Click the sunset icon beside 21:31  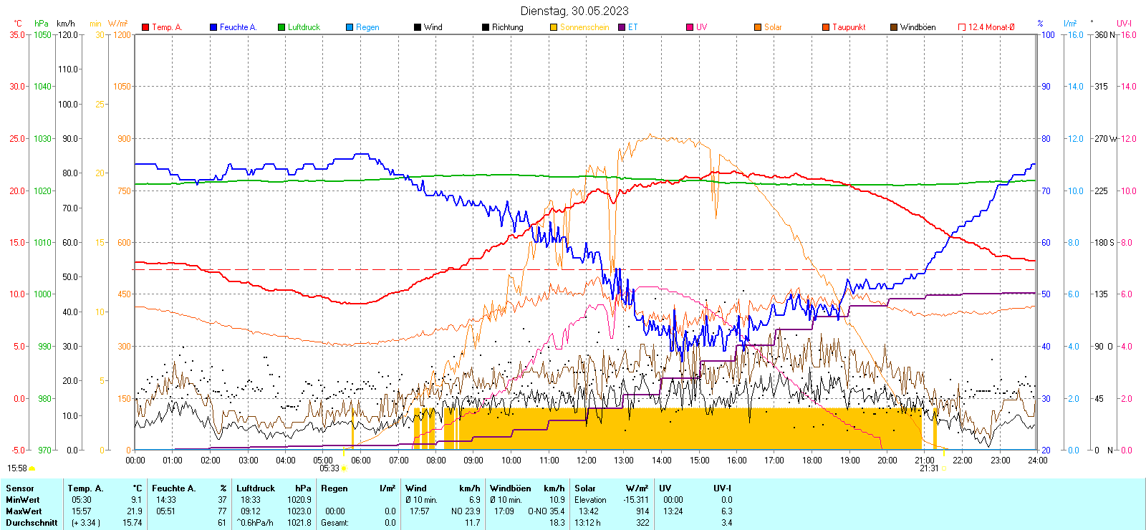[x=944, y=468]
